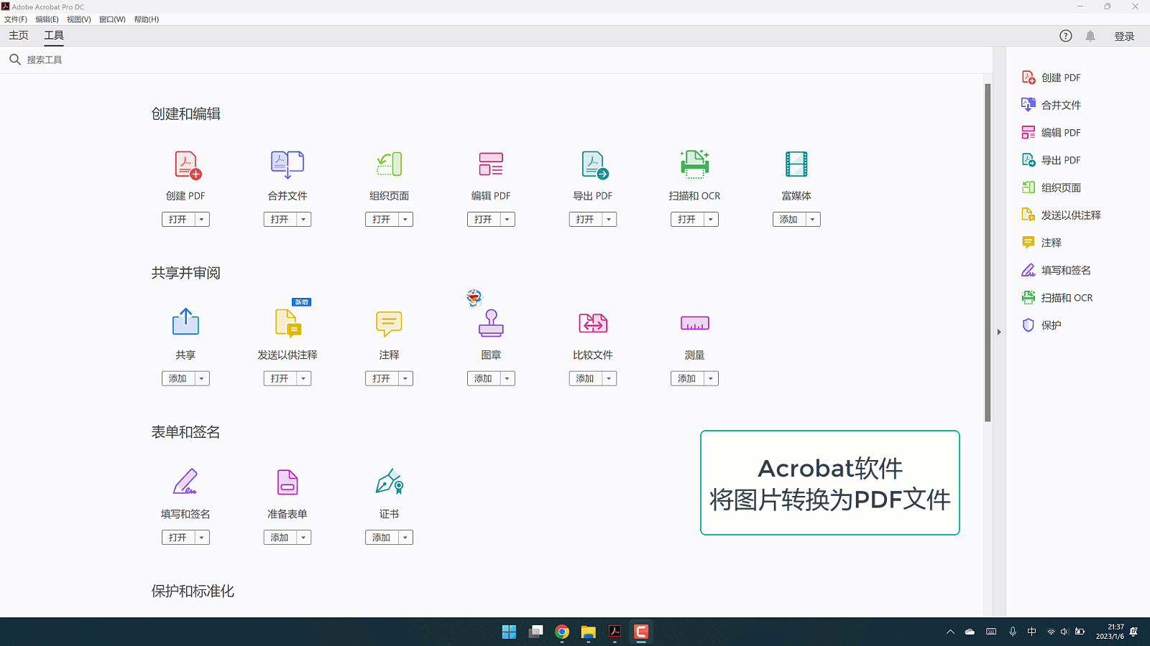Expand dropdown arrow beside 创建 PDF 打开
Screen dimensions: 1150x646
tap(202, 220)
